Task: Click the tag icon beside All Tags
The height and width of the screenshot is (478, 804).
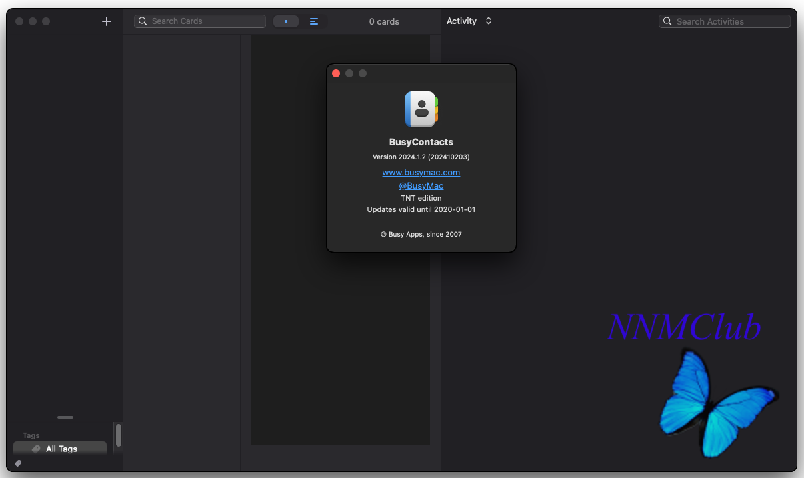Action: coord(36,449)
